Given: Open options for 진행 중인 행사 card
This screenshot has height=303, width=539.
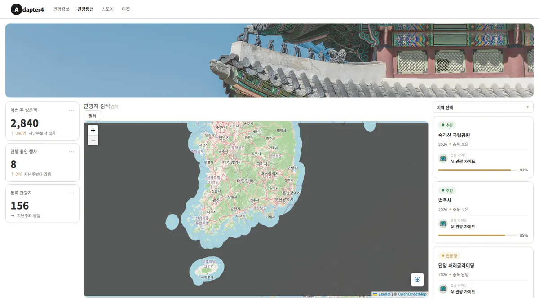Looking at the screenshot, I should 71,152.
